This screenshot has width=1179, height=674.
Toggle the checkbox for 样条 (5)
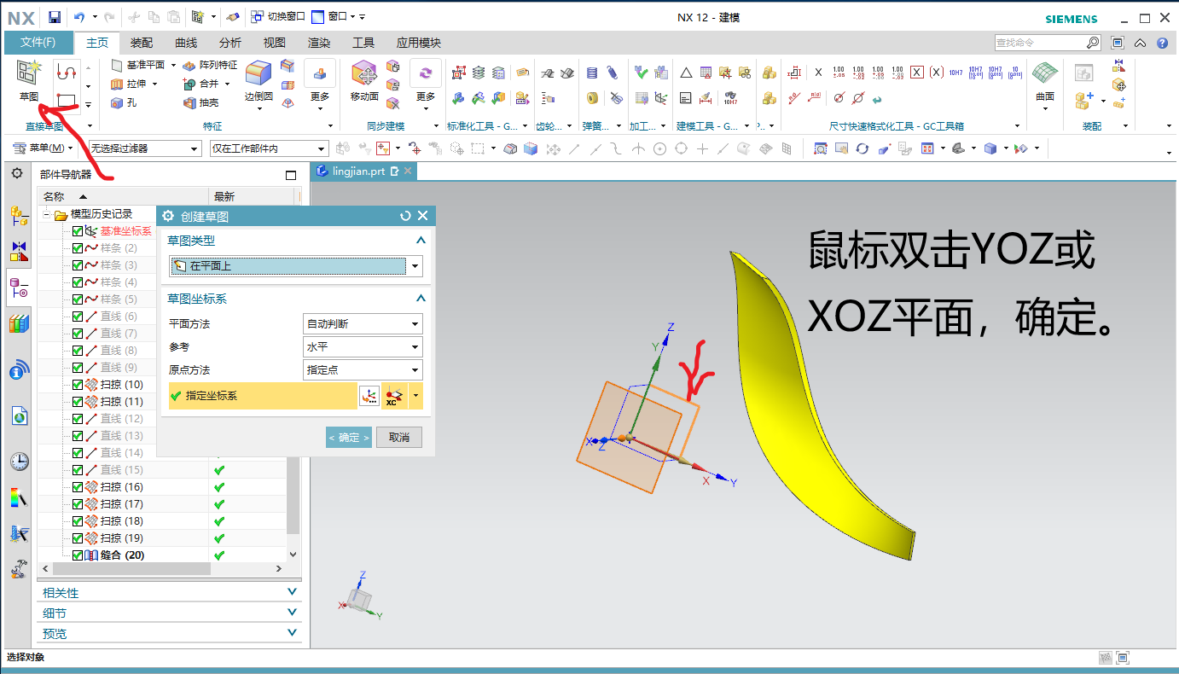pyautogui.click(x=78, y=299)
